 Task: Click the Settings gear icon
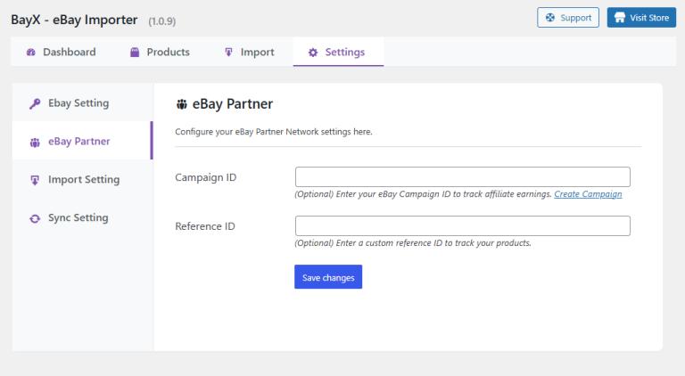coord(313,53)
